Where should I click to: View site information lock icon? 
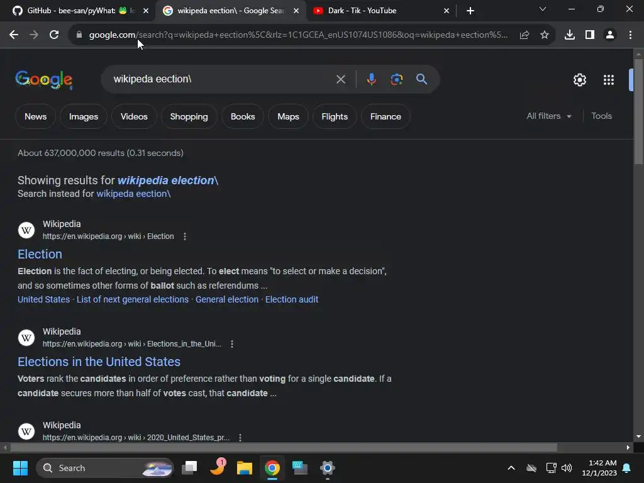[79, 35]
